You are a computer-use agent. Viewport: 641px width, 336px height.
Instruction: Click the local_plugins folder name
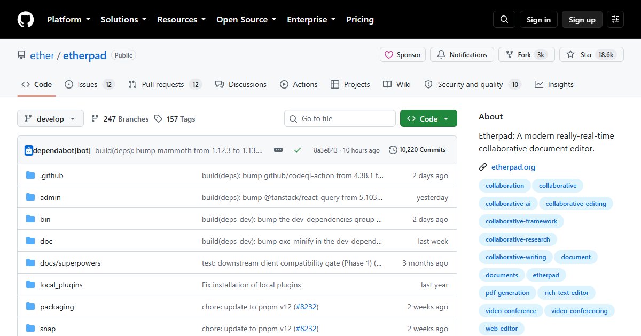pos(61,285)
